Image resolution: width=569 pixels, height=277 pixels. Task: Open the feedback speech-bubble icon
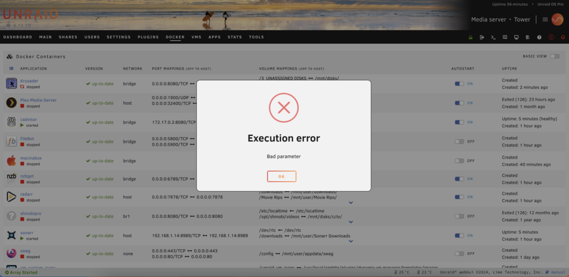click(505, 38)
